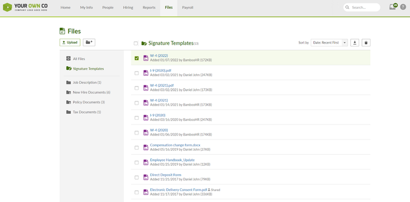The height and width of the screenshot is (202, 410).
Task: Click the new folder icon button
Action: click(x=89, y=42)
